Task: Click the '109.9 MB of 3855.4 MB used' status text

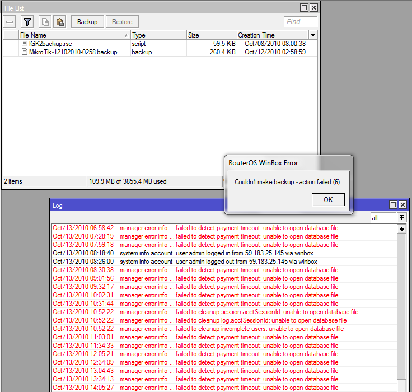Action: click(x=128, y=181)
